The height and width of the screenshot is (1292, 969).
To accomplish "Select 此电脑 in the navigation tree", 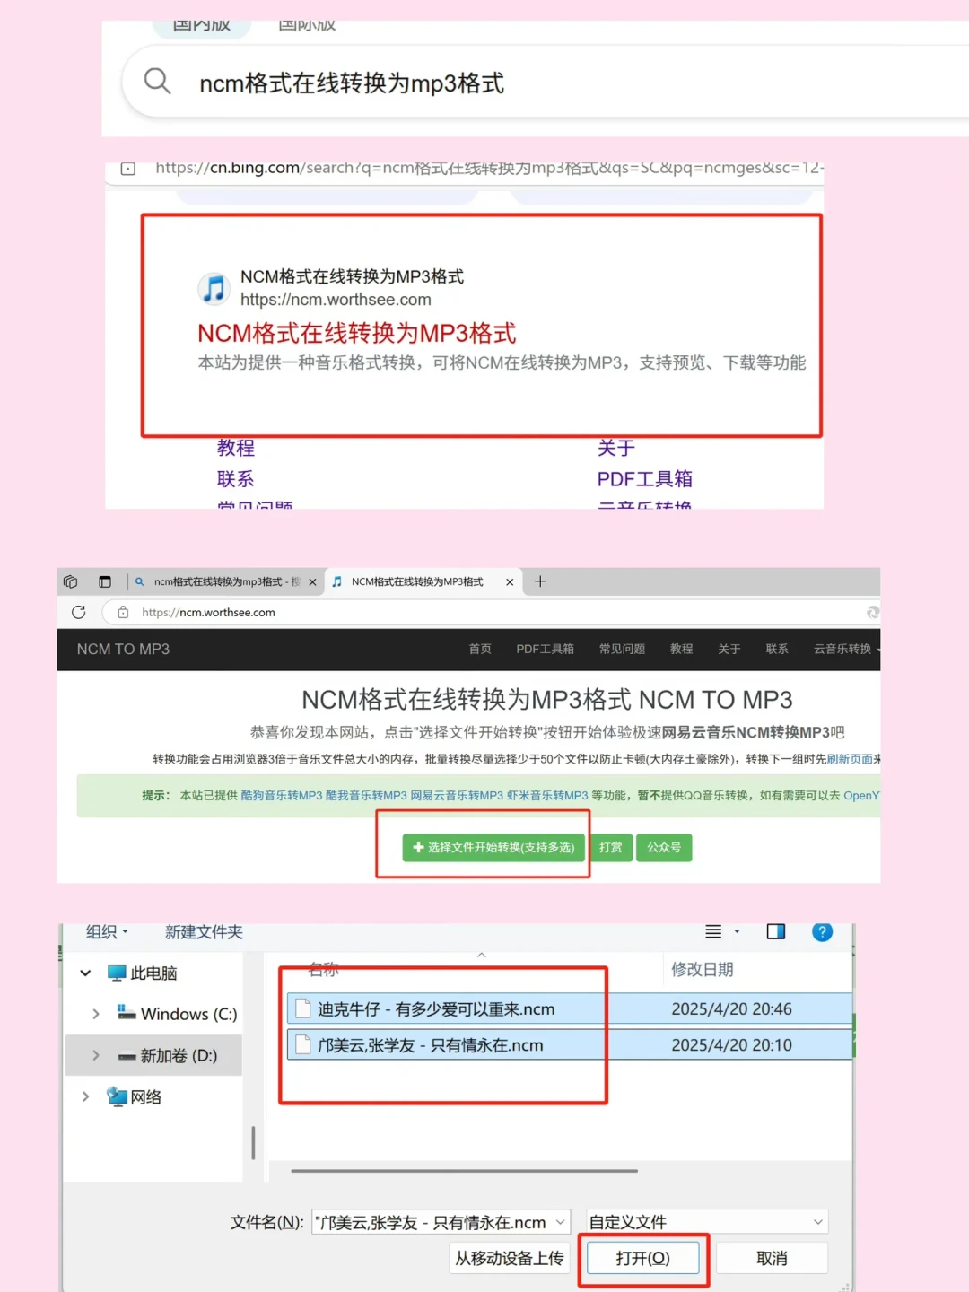I will pyautogui.click(x=143, y=973).
